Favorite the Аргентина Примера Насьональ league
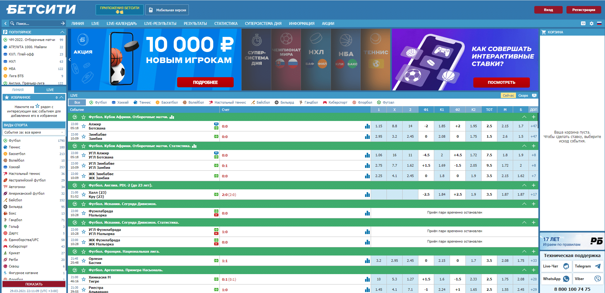605x293 pixels. click(x=84, y=270)
